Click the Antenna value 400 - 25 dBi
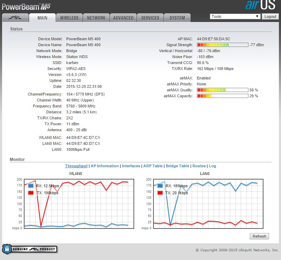 click(76, 130)
